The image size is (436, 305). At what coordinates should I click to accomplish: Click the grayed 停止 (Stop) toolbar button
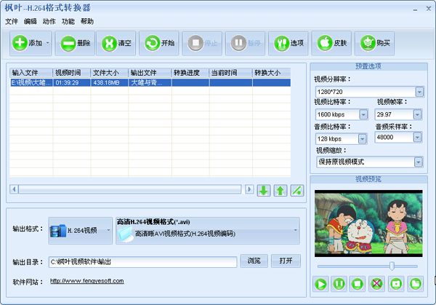click(202, 43)
